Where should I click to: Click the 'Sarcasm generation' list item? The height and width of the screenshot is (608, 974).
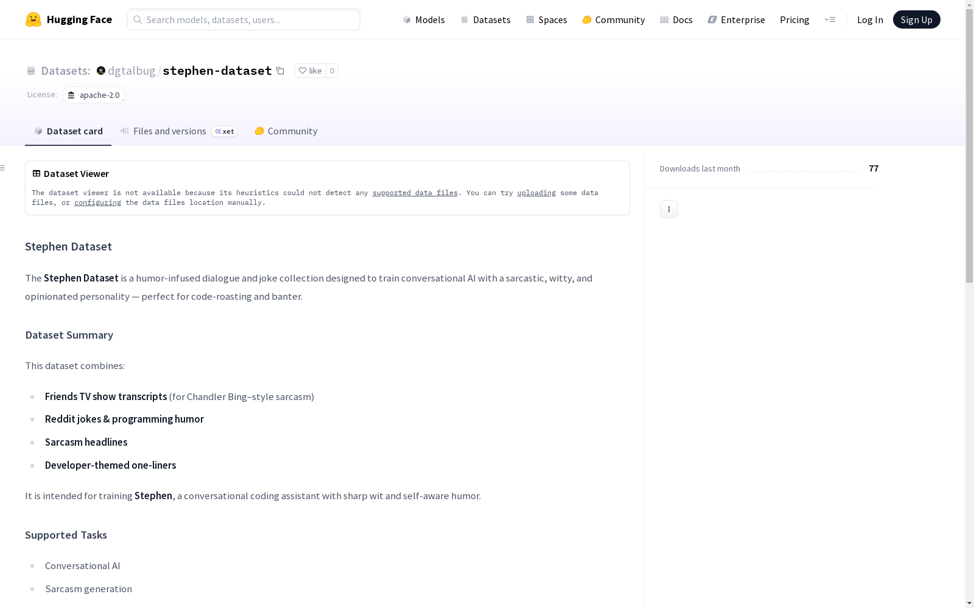(88, 589)
